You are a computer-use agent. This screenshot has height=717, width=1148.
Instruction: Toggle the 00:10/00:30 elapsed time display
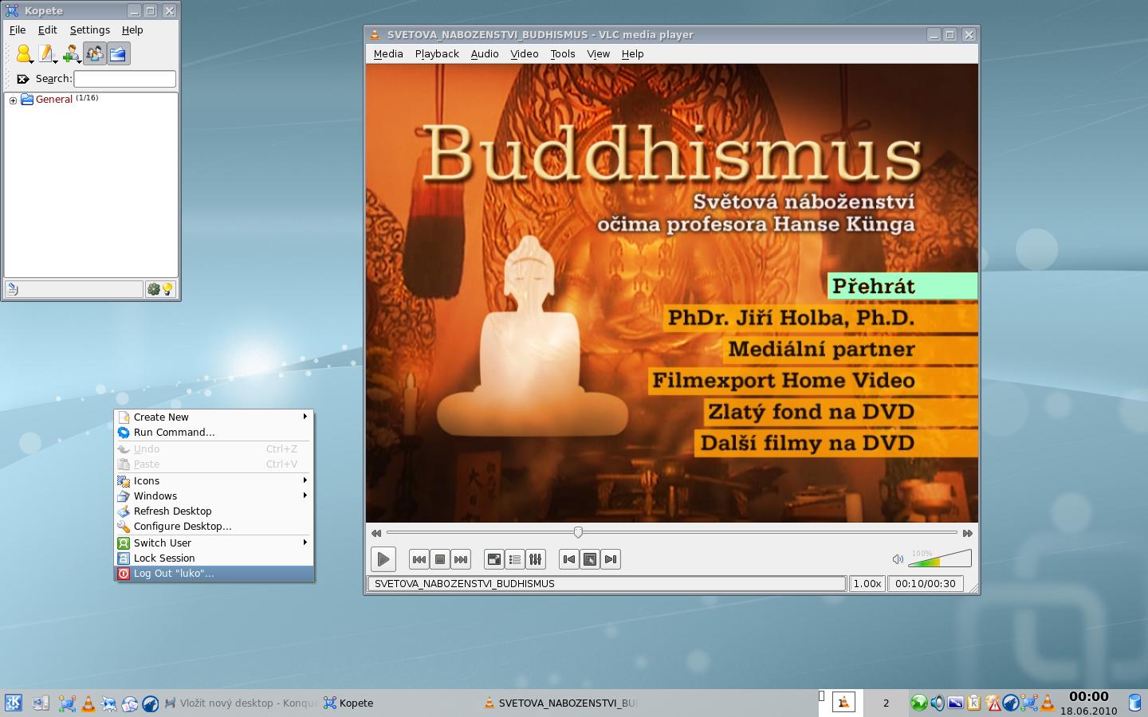(x=926, y=584)
